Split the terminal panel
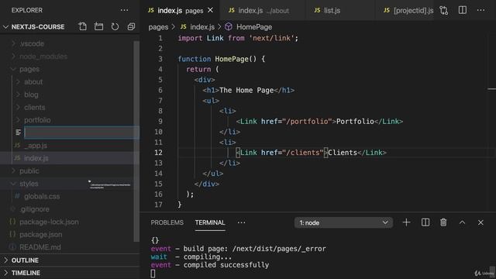This screenshot has height=279, width=496. (425, 222)
